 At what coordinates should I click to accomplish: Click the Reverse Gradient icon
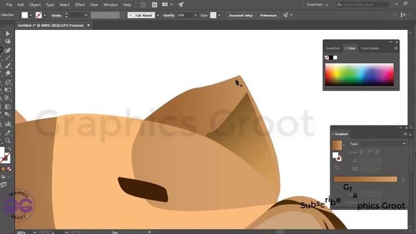point(337,168)
